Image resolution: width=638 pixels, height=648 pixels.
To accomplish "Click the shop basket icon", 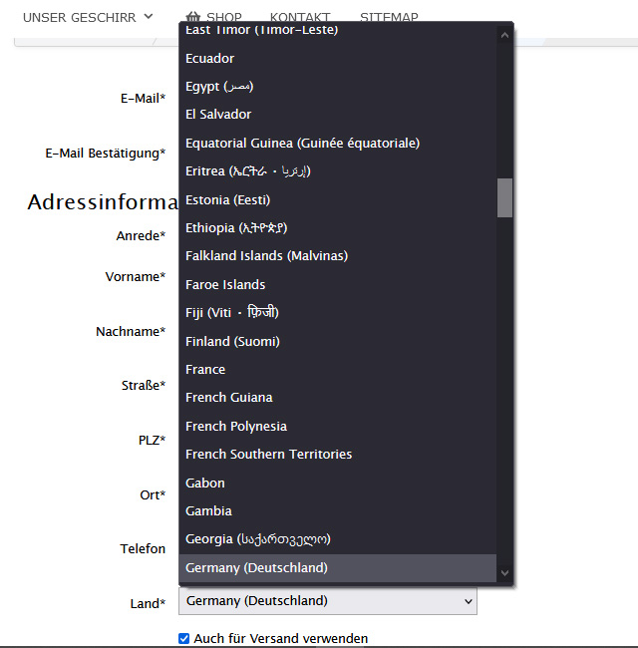I will pos(193,17).
